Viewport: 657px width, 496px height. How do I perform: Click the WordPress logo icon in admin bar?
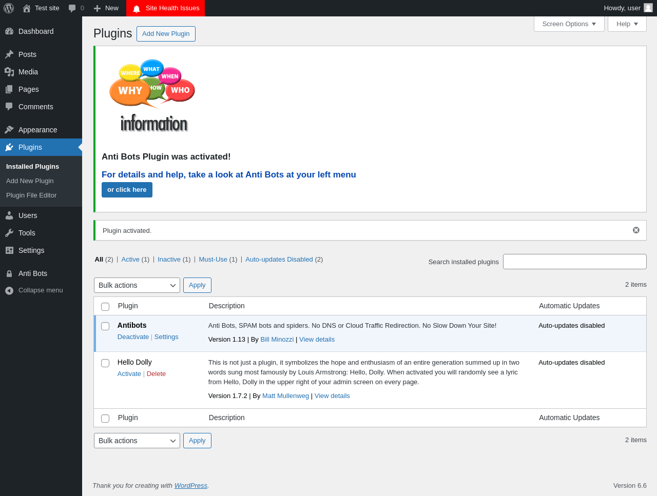tap(9, 8)
